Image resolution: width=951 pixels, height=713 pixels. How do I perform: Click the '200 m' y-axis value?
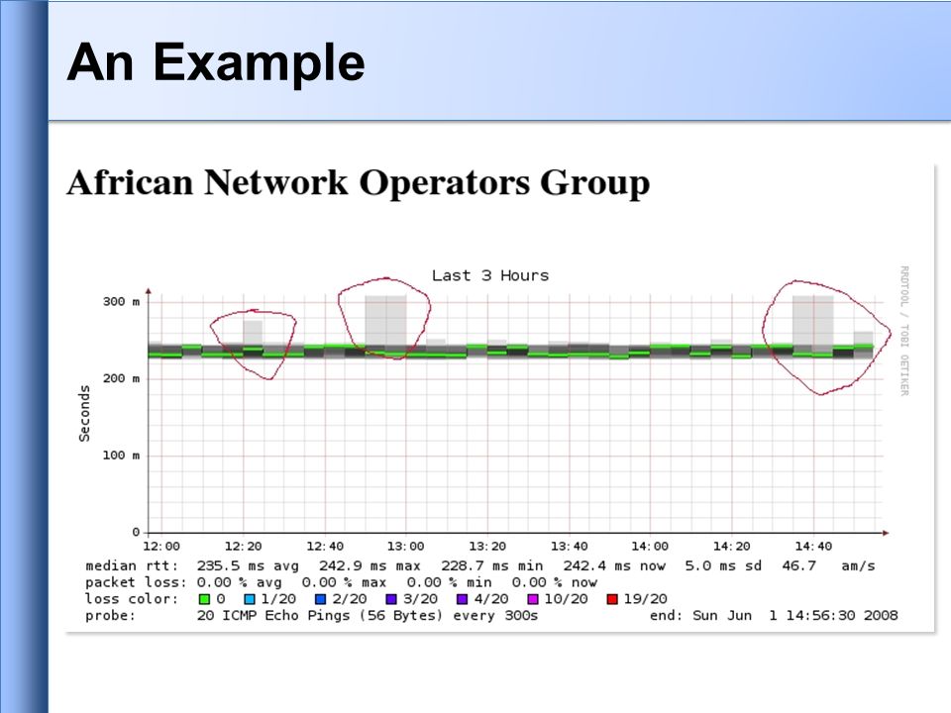(x=121, y=378)
